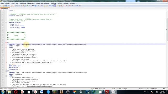The height and width of the screenshot is (94, 168).
Task: Open the Файл menu
Action: (x=2, y=3)
